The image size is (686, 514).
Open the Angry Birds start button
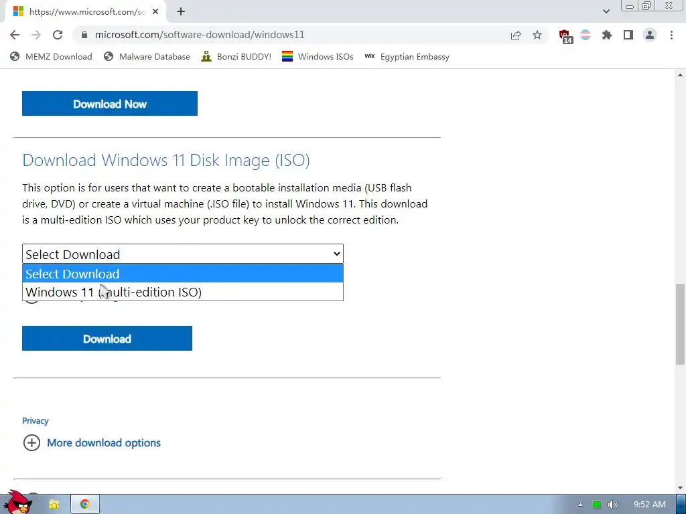click(x=18, y=503)
